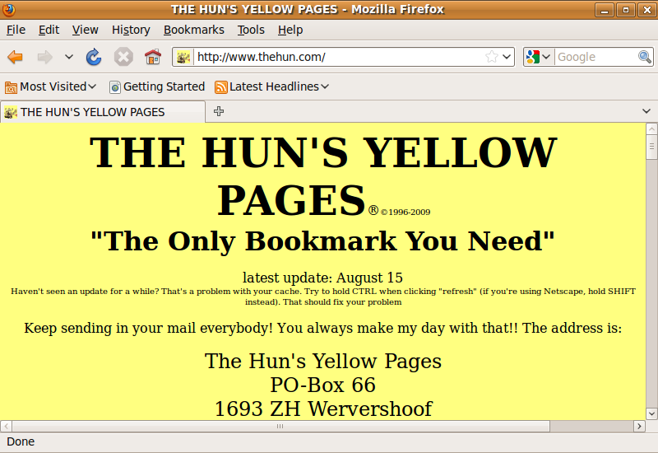Expand the Most Visited bookmarks folder
Screen dimensions: 658x453
pos(50,86)
